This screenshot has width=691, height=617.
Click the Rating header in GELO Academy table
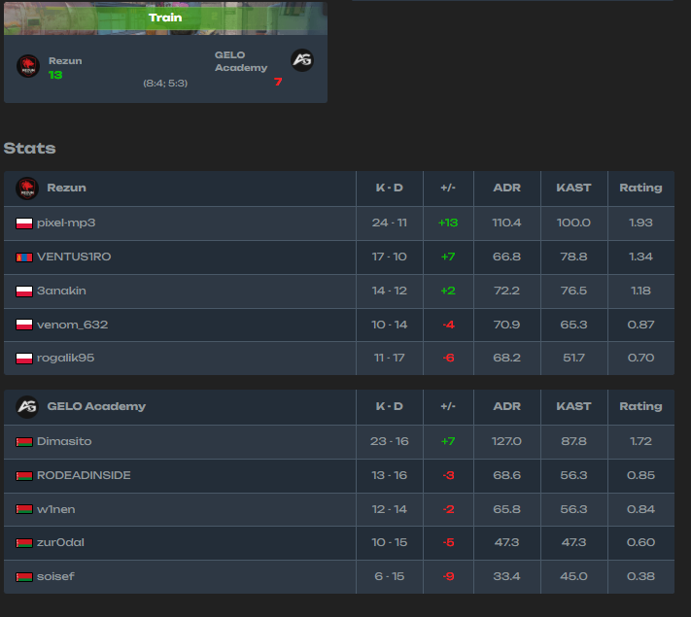(x=640, y=406)
